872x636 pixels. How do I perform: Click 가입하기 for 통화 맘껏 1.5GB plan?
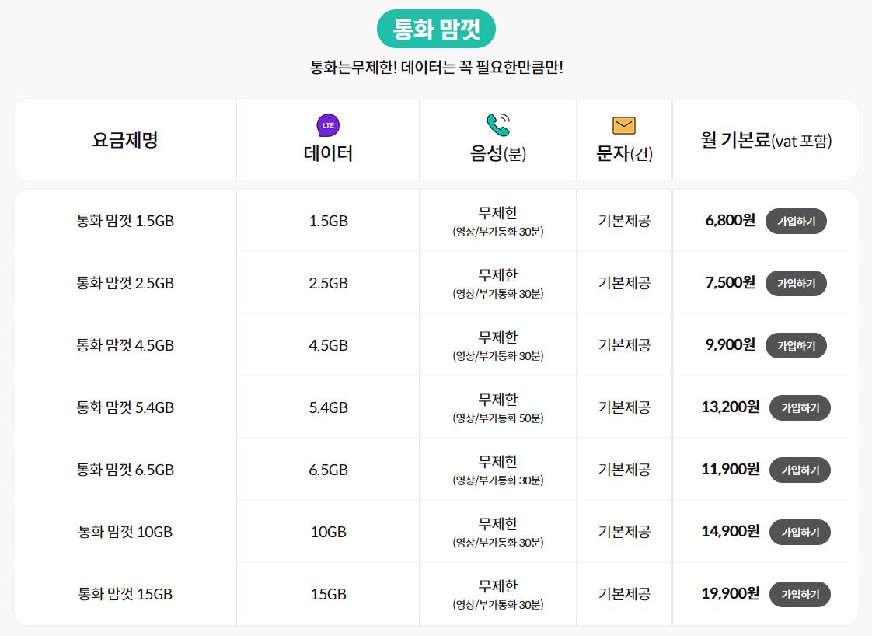coord(796,220)
